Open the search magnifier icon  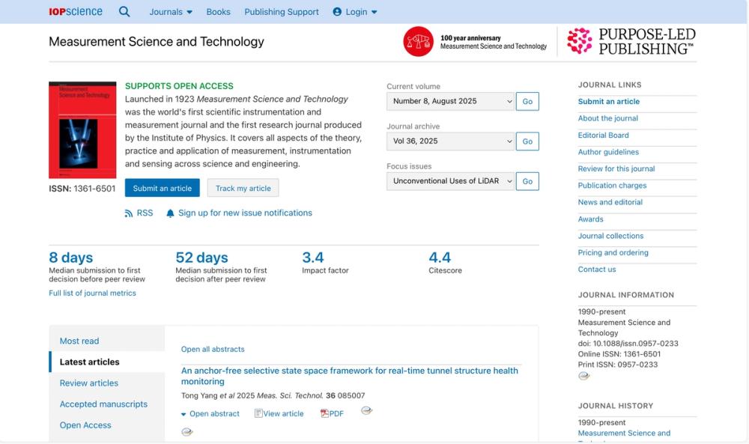[x=124, y=11]
